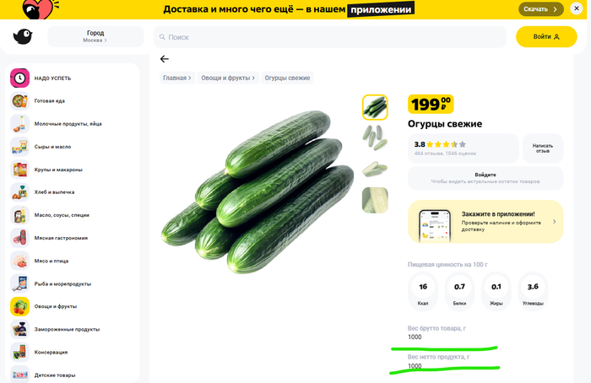Click the Поиск search field
This screenshot has width=591, height=383.
[331, 37]
